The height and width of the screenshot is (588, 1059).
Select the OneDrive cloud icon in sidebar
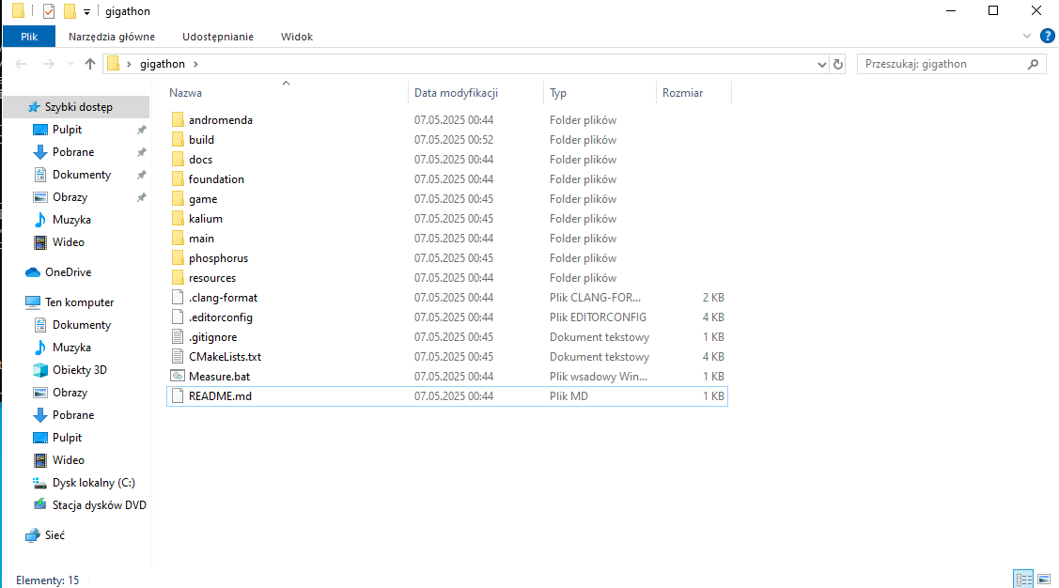33,272
